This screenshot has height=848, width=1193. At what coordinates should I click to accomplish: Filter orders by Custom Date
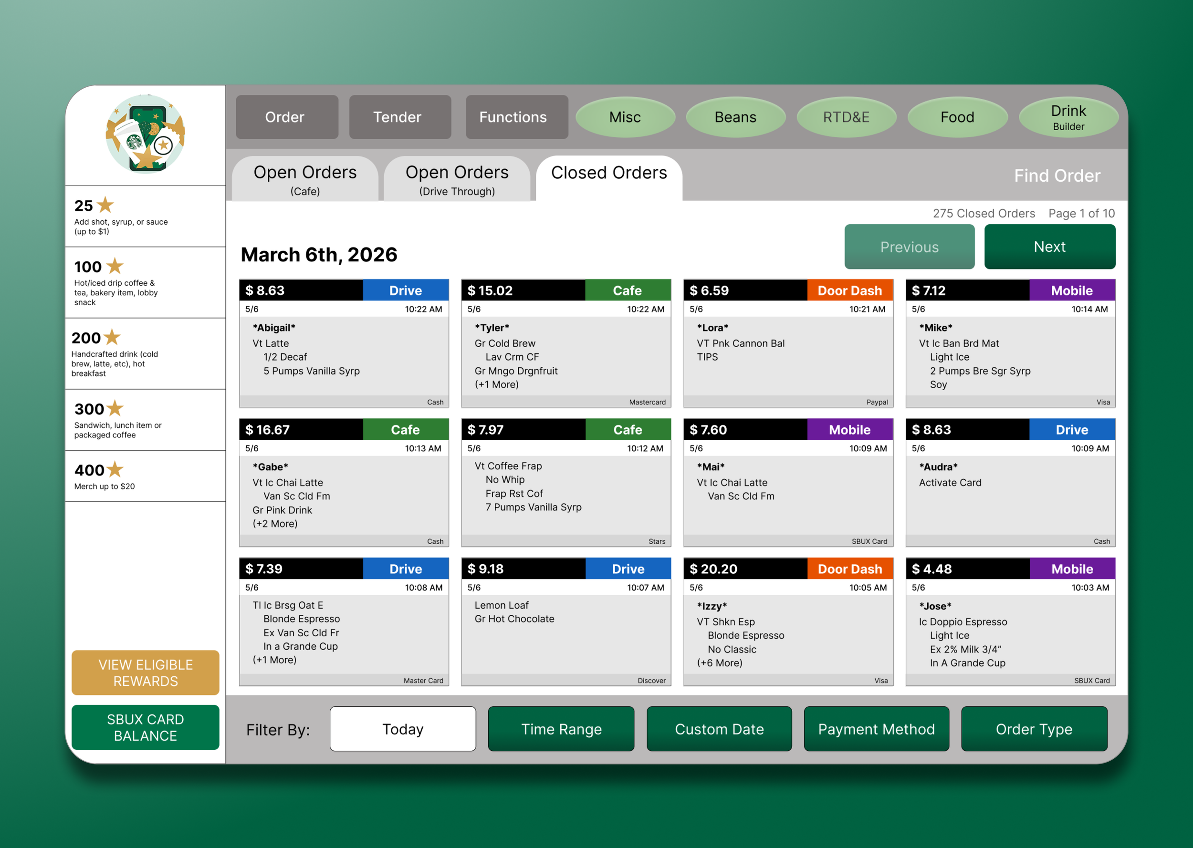click(719, 729)
